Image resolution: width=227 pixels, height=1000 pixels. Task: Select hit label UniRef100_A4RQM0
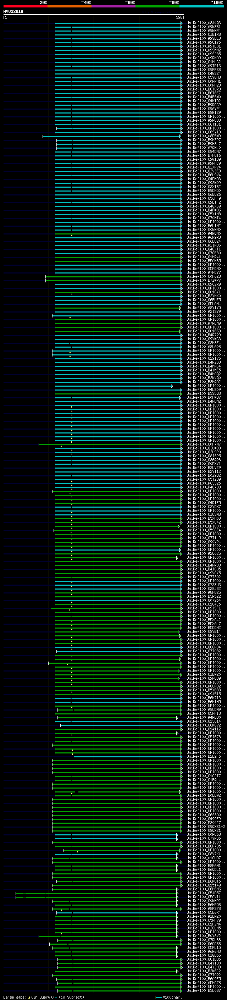coord(204,234)
